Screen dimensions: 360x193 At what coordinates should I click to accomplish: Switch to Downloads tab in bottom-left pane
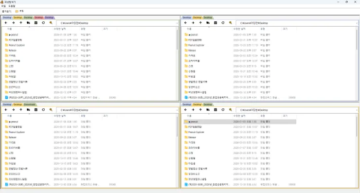[30, 105]
